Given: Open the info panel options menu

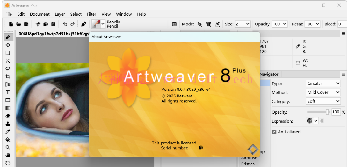Looking at the screenshot, I should click(343, 34).
